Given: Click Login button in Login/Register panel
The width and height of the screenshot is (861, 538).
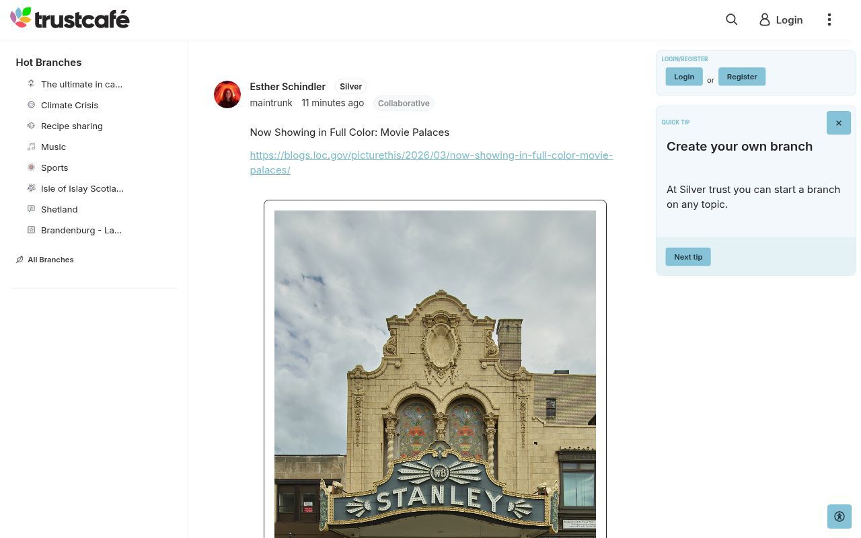Looking at the screenshot, I should coord(684,77).
